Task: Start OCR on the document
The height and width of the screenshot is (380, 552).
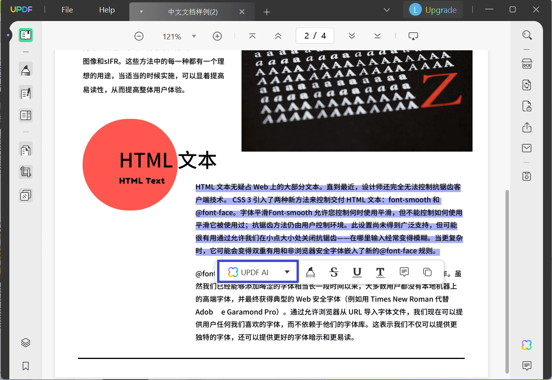Action: [527, 64]
